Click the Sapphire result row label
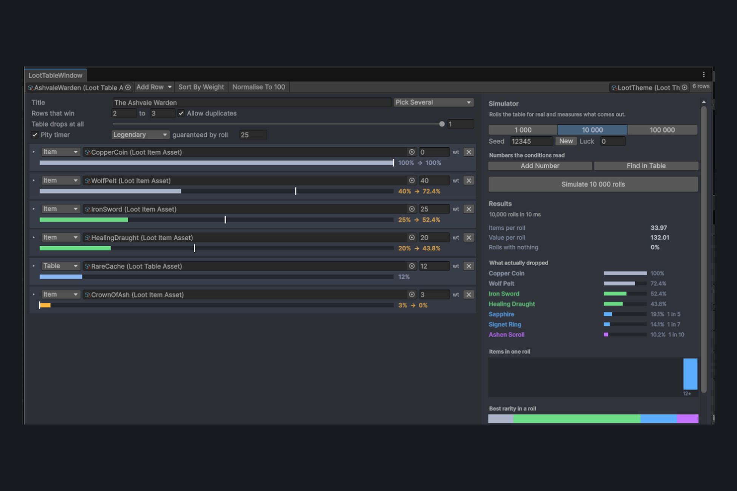The image size is (737, 491). tap(501, 314)
